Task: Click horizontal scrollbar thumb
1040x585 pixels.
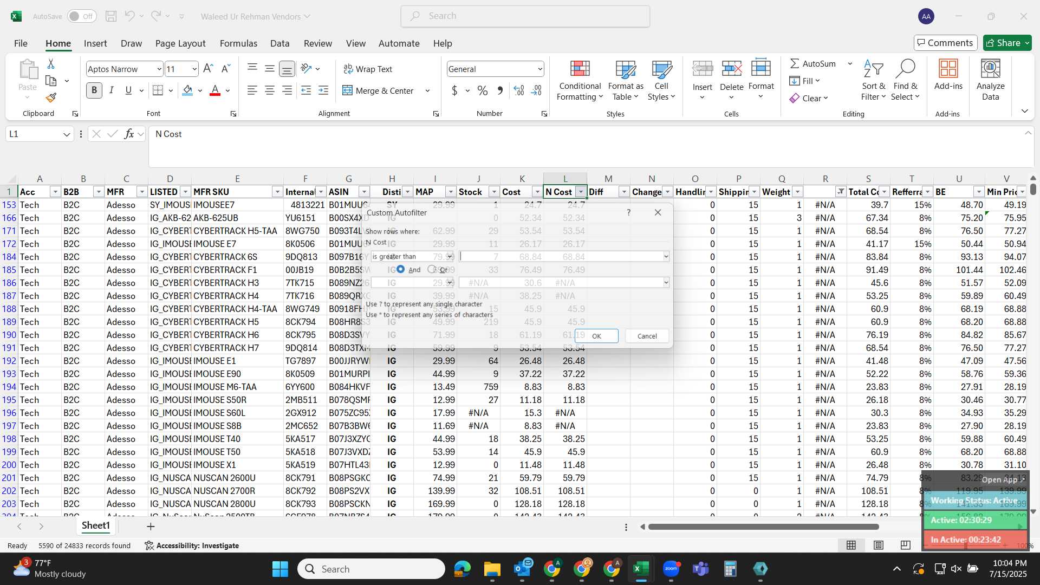Action: (x=763, y=526)
